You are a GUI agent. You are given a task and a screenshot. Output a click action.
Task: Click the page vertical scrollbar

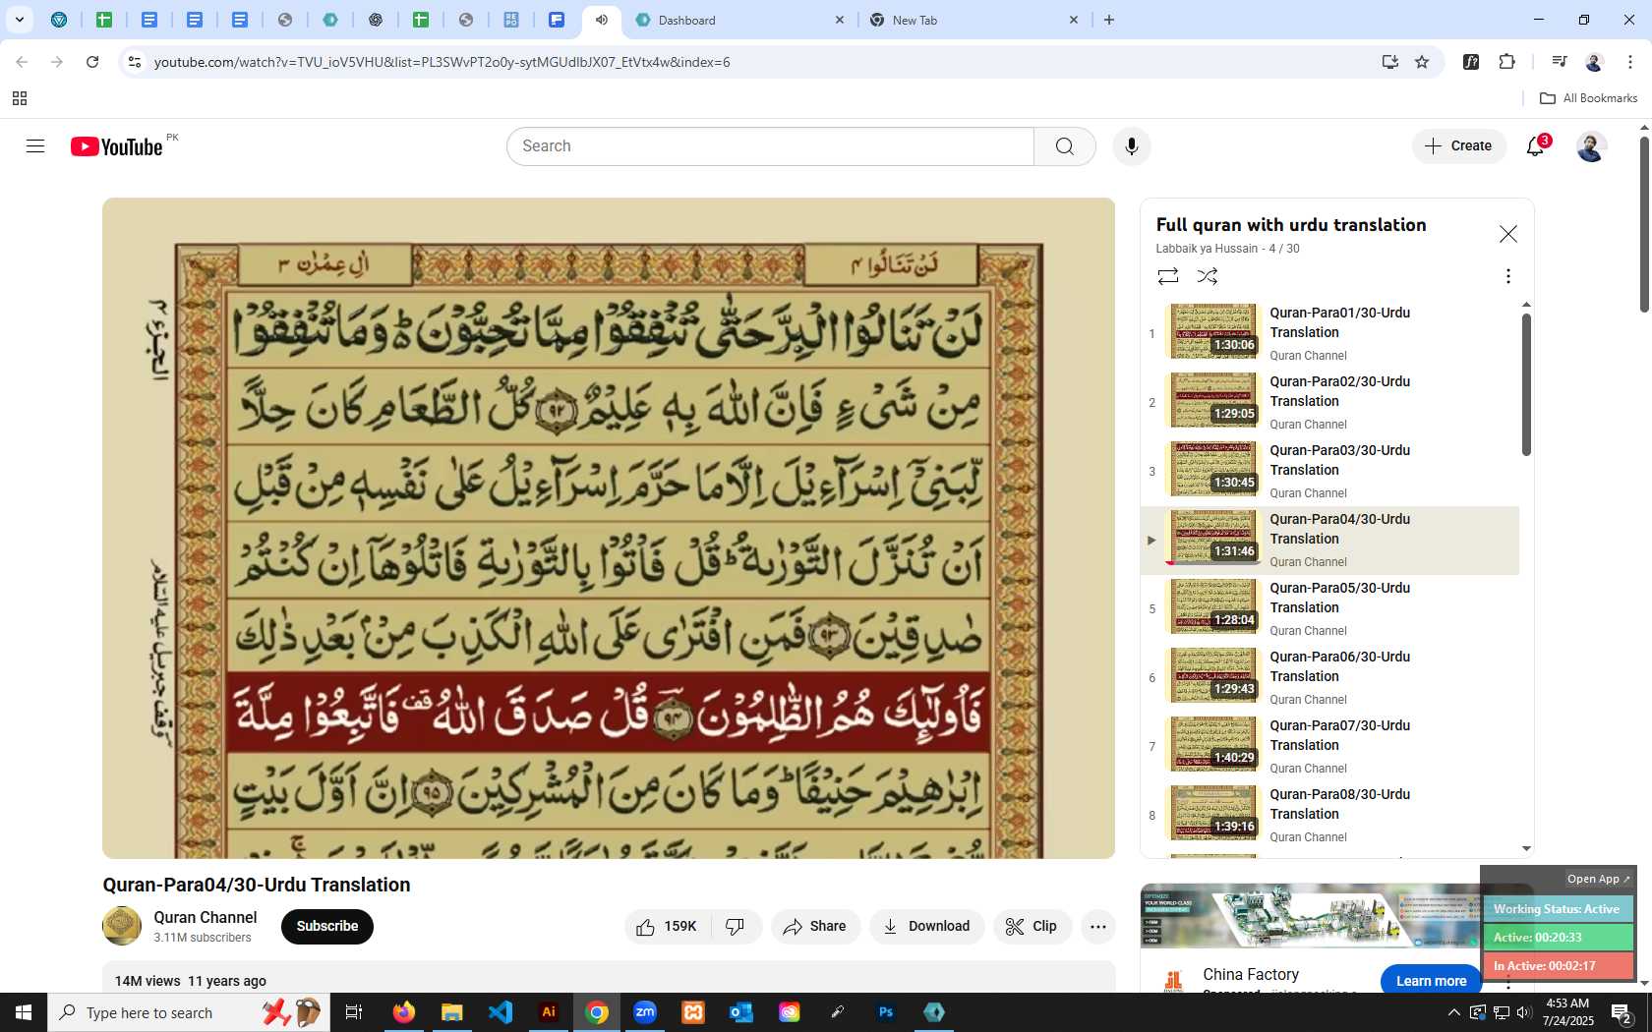(x=1644, y=224)
